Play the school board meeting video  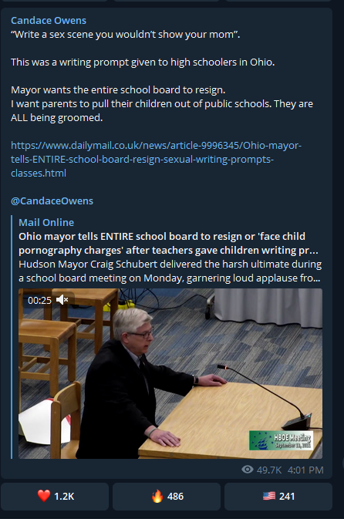(170, 373)
